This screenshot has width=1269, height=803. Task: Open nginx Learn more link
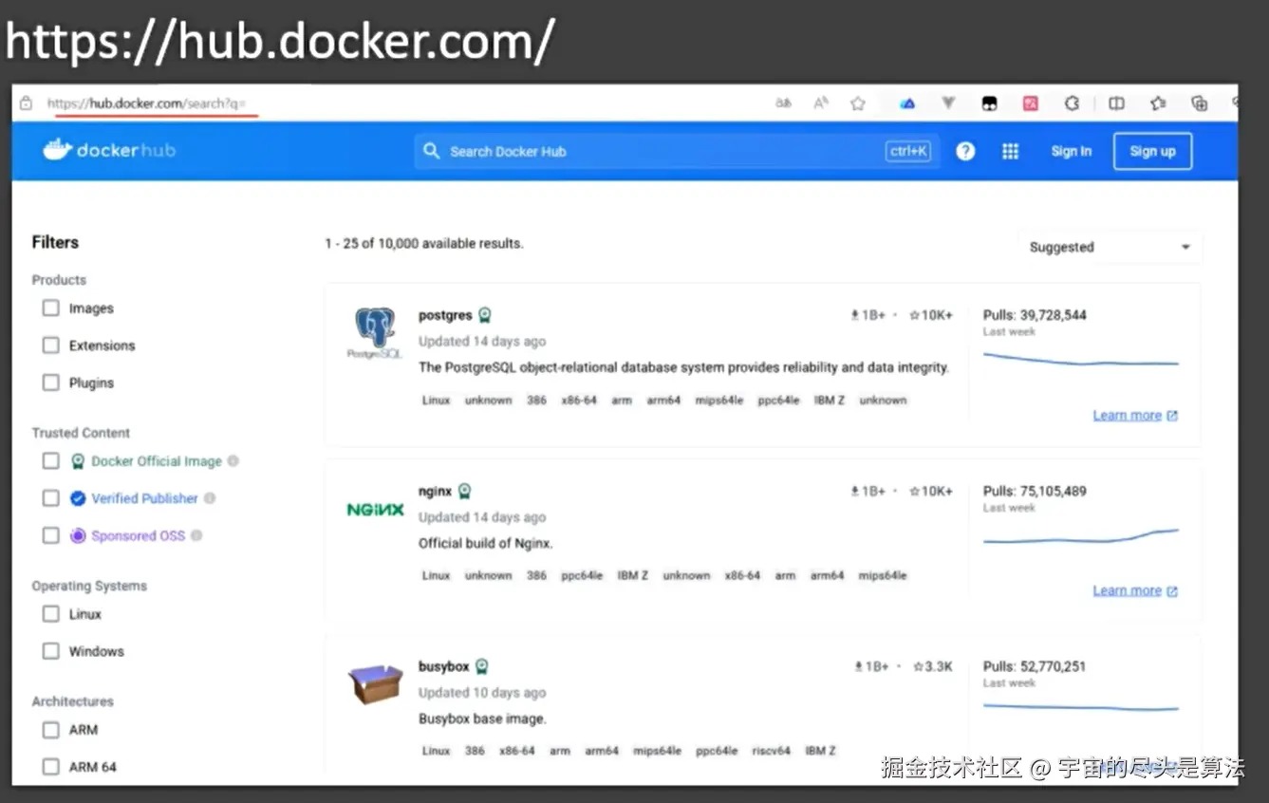coord(1135,590)
